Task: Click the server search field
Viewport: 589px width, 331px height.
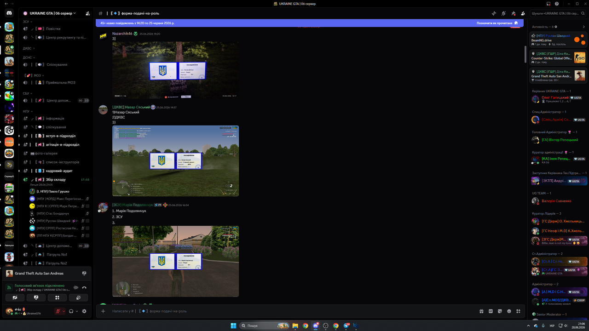Action: pyautogui.click(x=557, y=13)
